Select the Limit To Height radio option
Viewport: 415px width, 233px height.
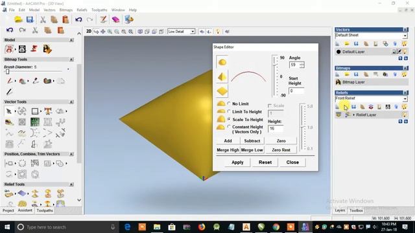pos(229,111)
